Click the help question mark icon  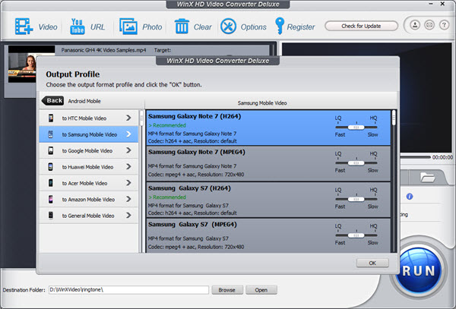point(444,25)
